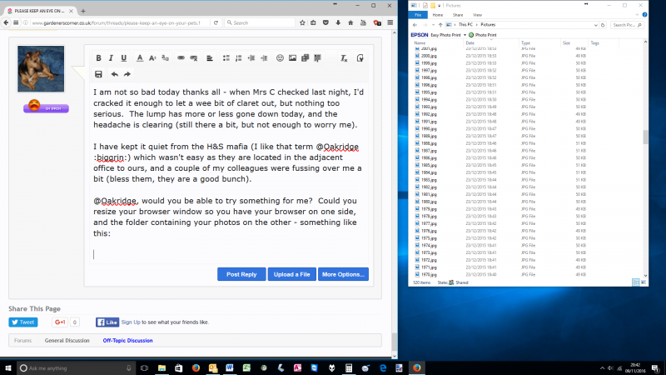Undo the last edit in the reply editor
666x375 pixels.
coord(113,74)
